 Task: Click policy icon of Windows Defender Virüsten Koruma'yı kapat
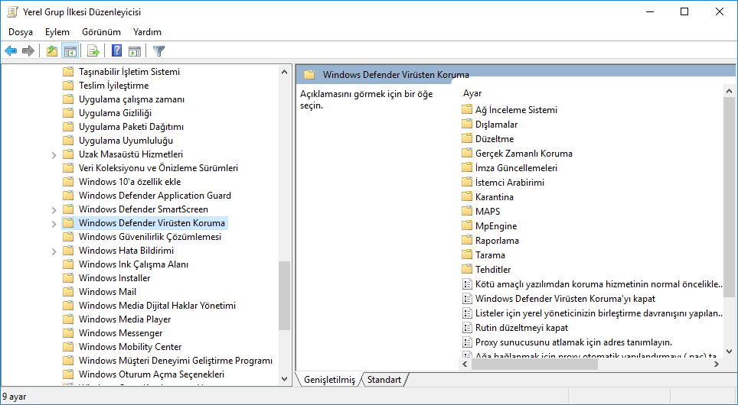click(x=467, y=298)
